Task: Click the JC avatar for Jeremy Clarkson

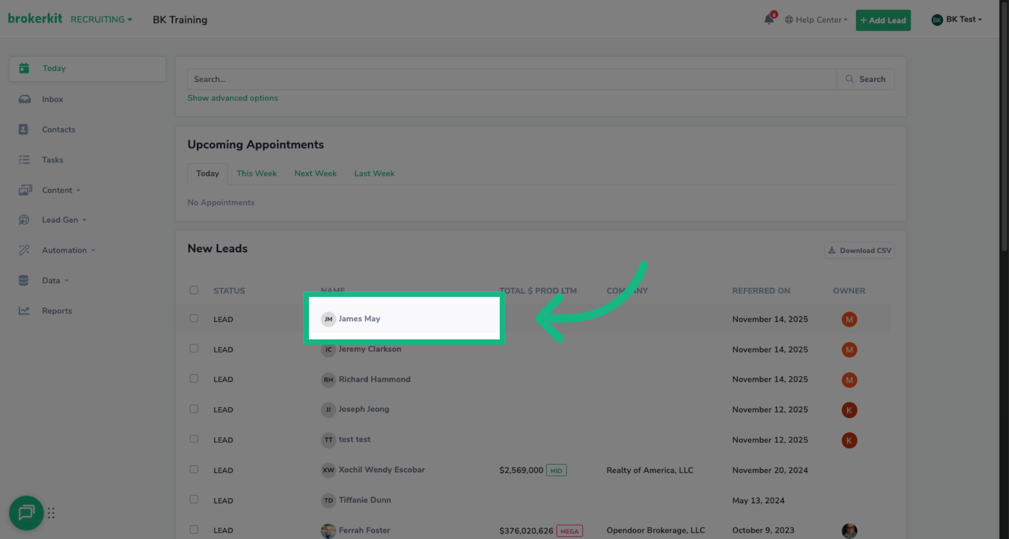Action: pos(328,349)
